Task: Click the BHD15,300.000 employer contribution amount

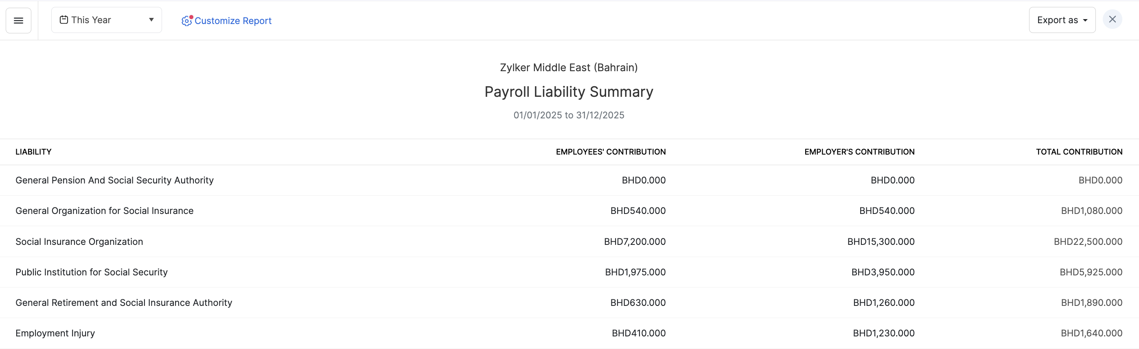Action: coord(881,242)
